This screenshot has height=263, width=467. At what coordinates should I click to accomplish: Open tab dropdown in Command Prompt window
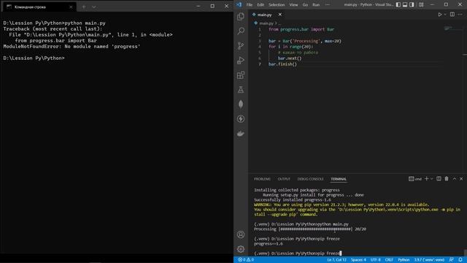tap(94, 7)
